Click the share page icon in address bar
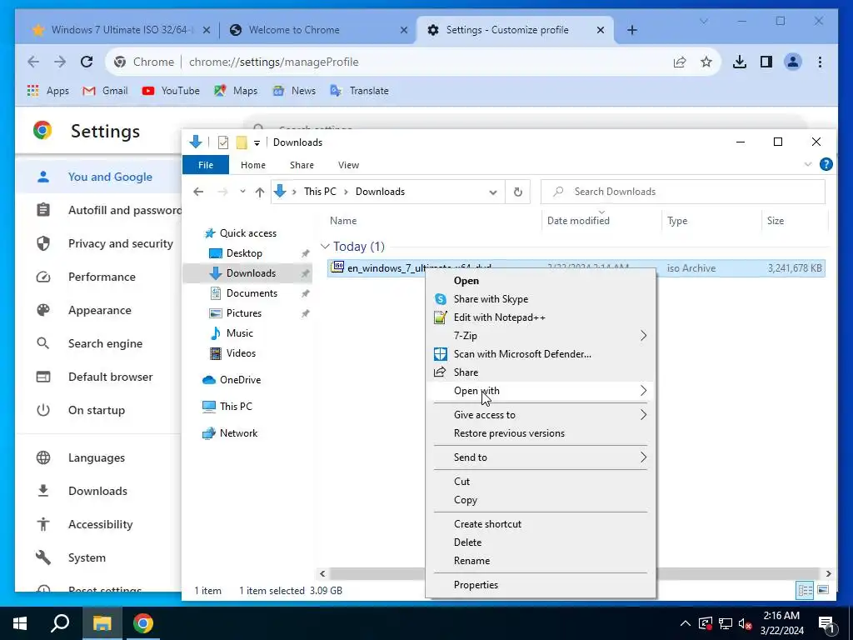 point(680,62)
